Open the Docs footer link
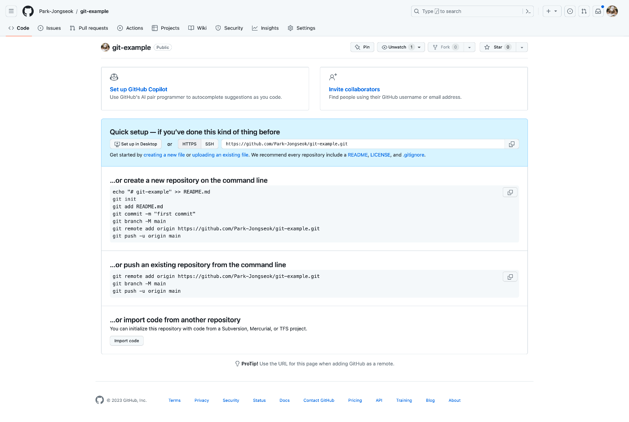 (284, 400)
